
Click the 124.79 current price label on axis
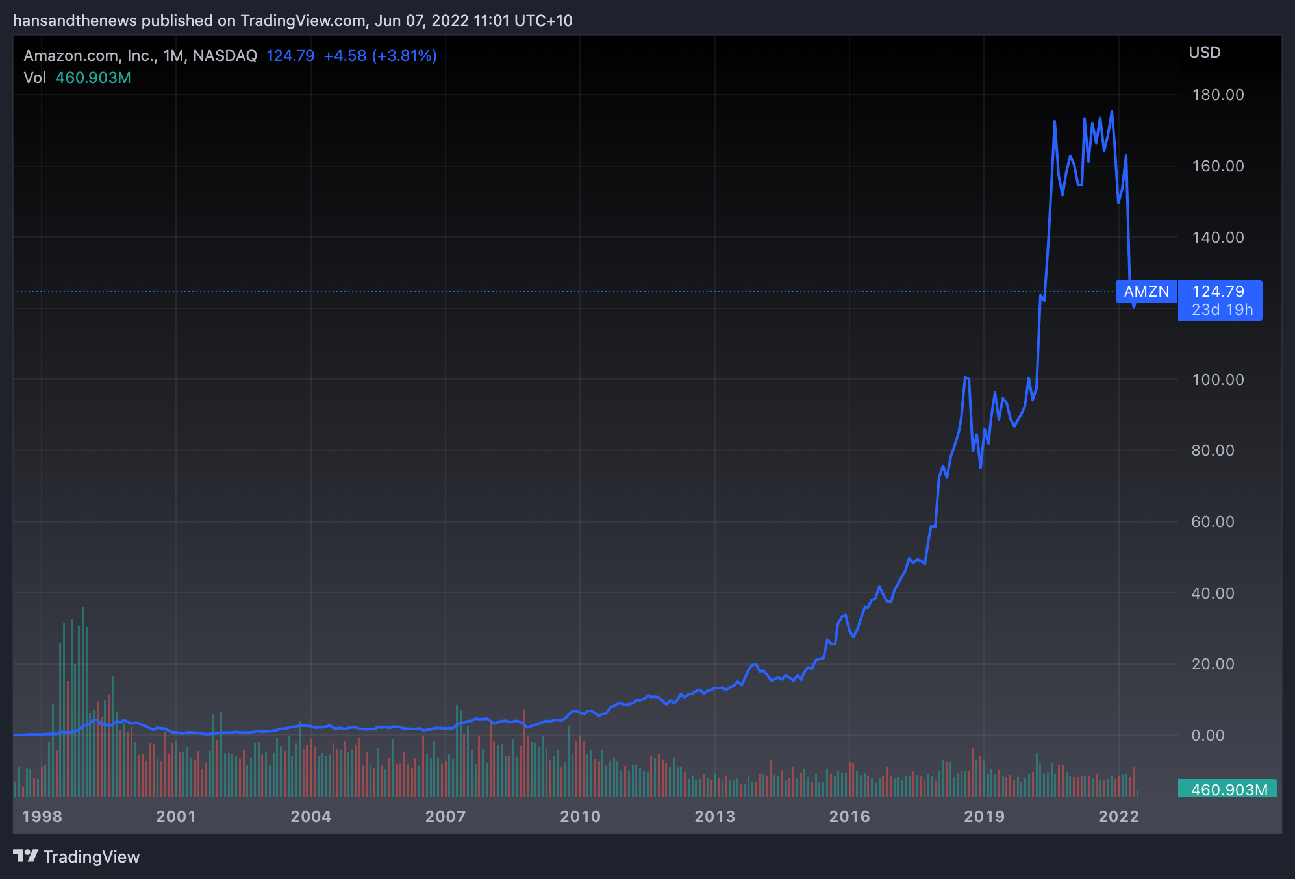tap(1218, 291)
